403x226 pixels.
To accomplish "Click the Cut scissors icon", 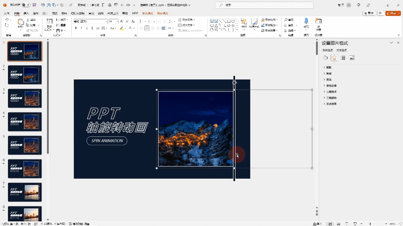I will [x=28, y=20].
